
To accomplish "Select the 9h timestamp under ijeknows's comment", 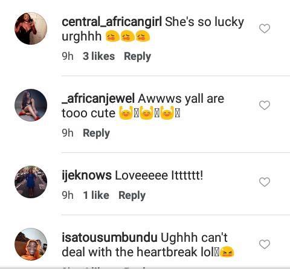I will pyautogui.click(x=68, y=195).
